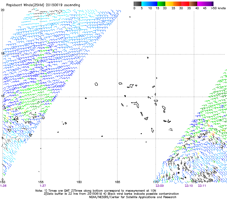
Task: Click the yellow 20-25 knots legend swatch
Action: pyautogui.click(x=169, y=4)
